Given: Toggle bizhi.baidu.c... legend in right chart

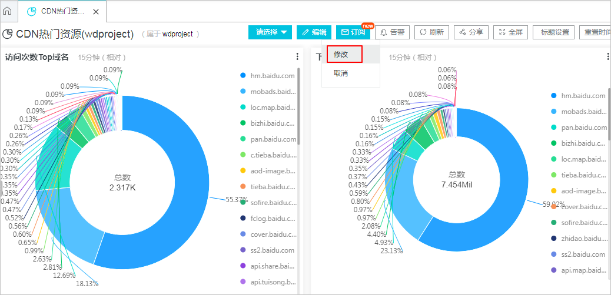Looking at the screenshot, I should pos(579,143).
